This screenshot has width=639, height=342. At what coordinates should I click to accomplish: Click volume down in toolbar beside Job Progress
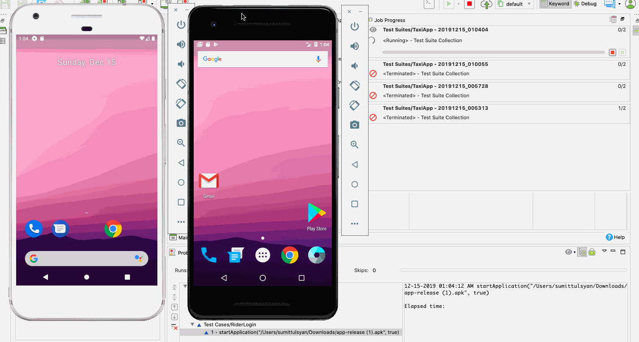355,66
